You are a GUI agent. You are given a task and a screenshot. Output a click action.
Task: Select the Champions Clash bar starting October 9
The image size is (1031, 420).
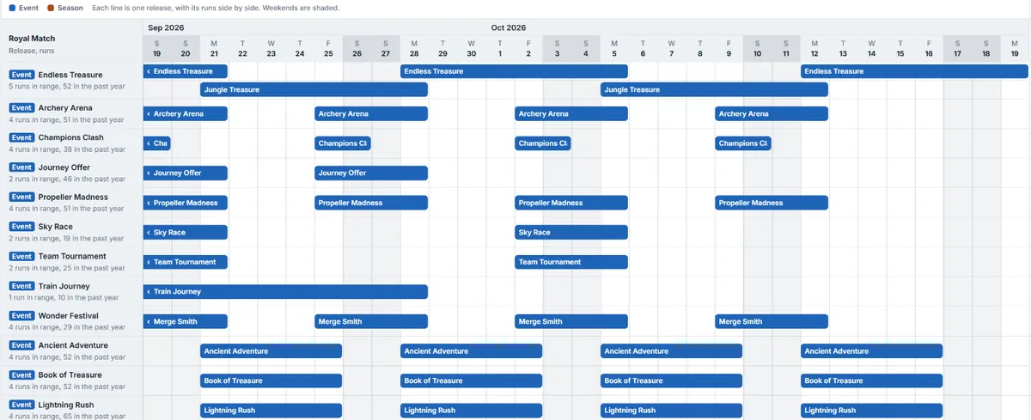point(743,143)
